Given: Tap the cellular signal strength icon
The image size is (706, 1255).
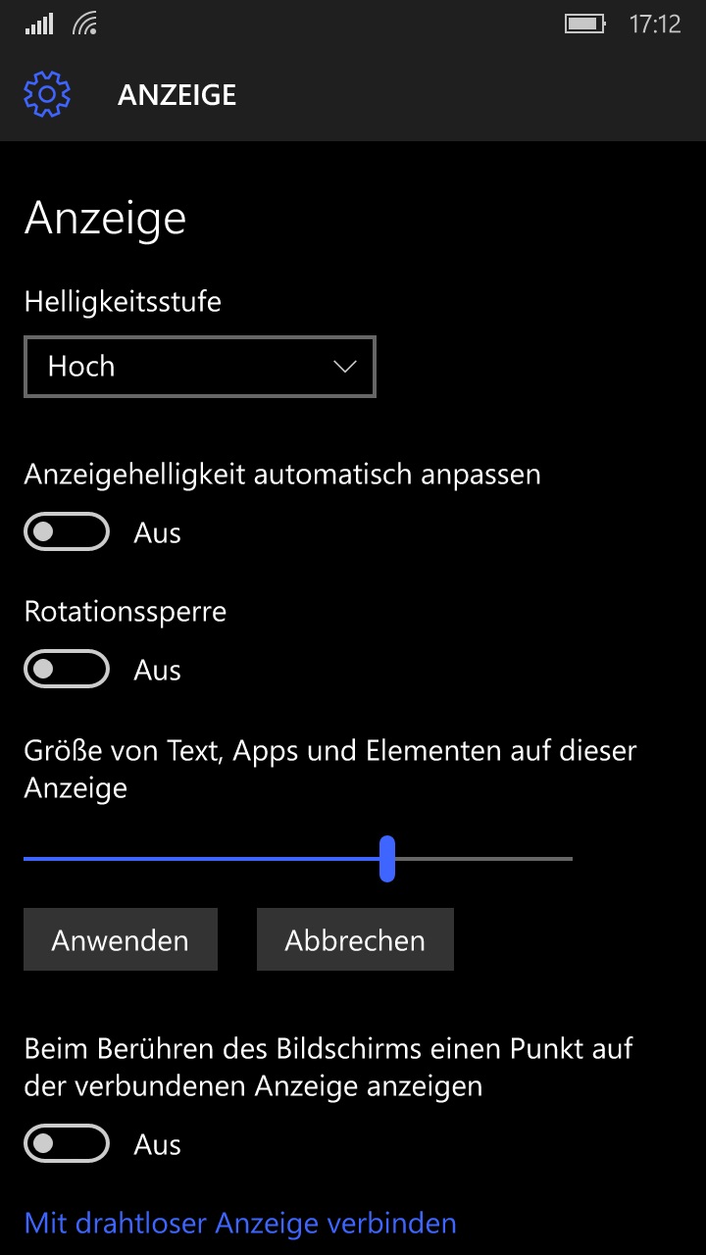Looking at the screenshot, I should (x=39, y=25).
